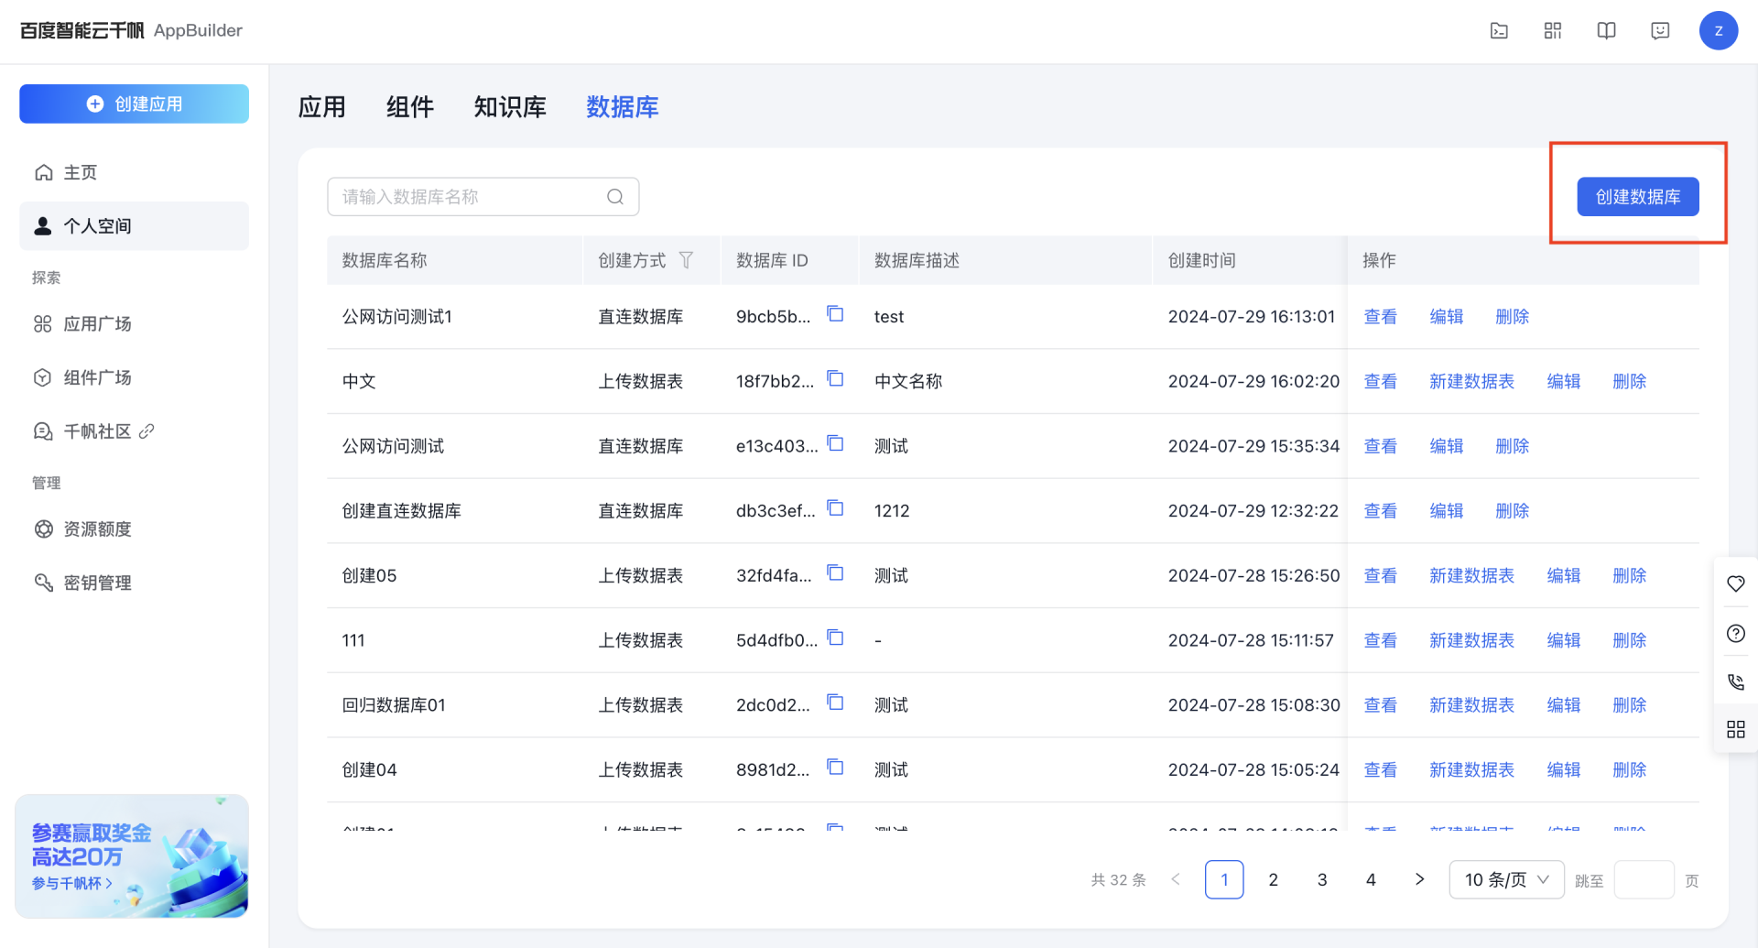Switch to the 组件 tab
Image resolution: width=1758 pixels, height=948 pixels.
410,107
